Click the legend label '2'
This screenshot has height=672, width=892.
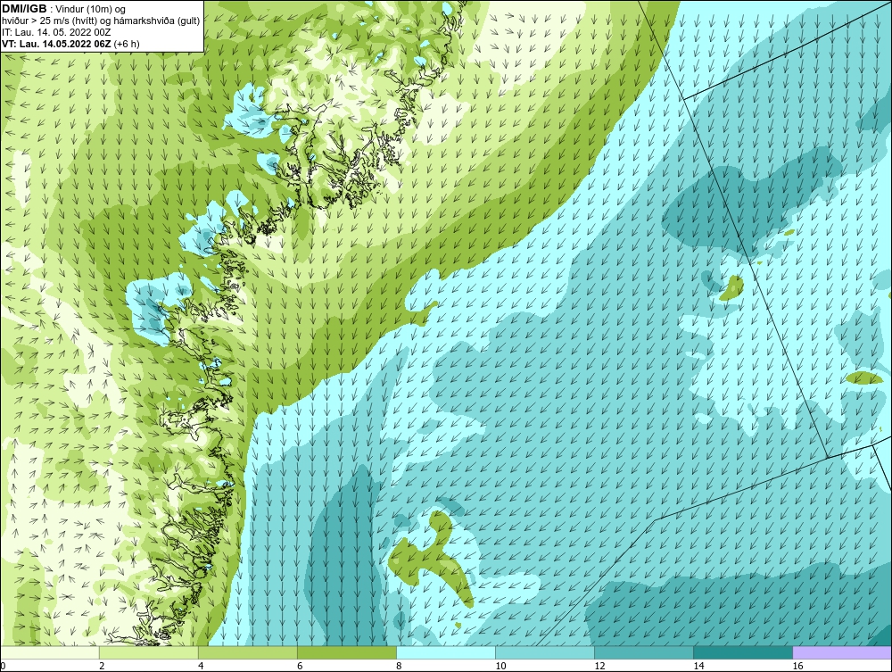point(102,667)
